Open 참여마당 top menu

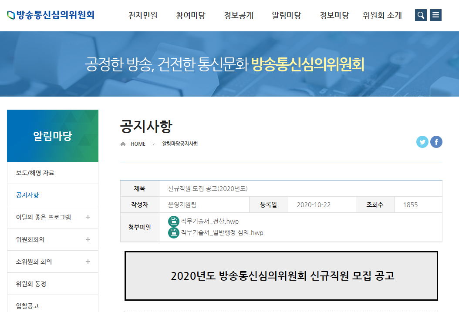(x=191, y=15)
